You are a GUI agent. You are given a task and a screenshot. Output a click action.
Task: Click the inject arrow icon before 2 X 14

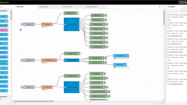[x=25, y=87]
